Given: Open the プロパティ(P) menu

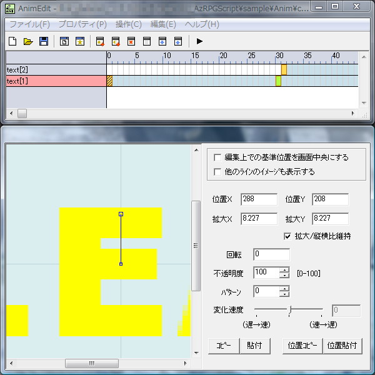Looking at the screenshot, I should pos(82,24).
